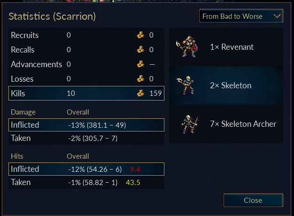Viewport: 294px width, 216px height.
Task: Click the gold coins icon in Losses row
Action: (x=140, y=78)
